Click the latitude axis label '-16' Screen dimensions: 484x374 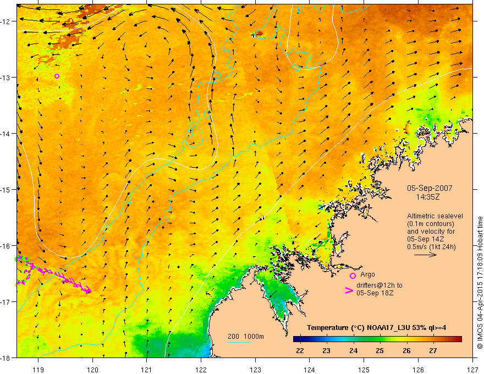(5, 246)
